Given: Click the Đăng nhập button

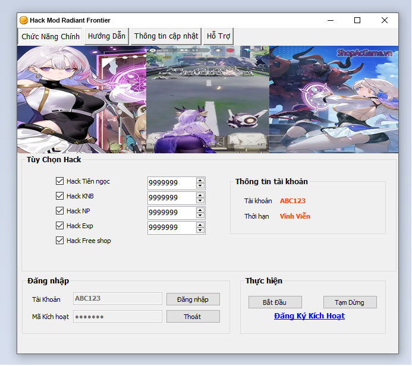Looking at the screenshot, I should pyautogui.click(x=193, y=299).
